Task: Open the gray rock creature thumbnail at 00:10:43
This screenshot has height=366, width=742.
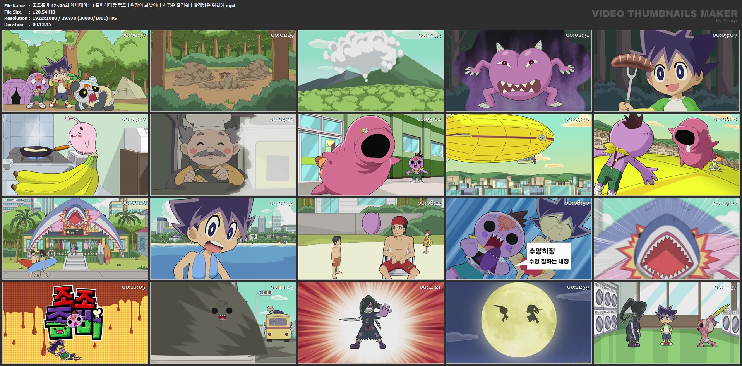Action: [223, 323]
